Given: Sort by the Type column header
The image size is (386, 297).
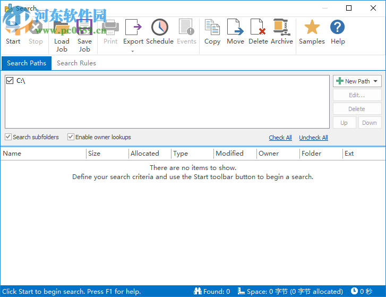Looking at the screenshot, I should point(192,154).
